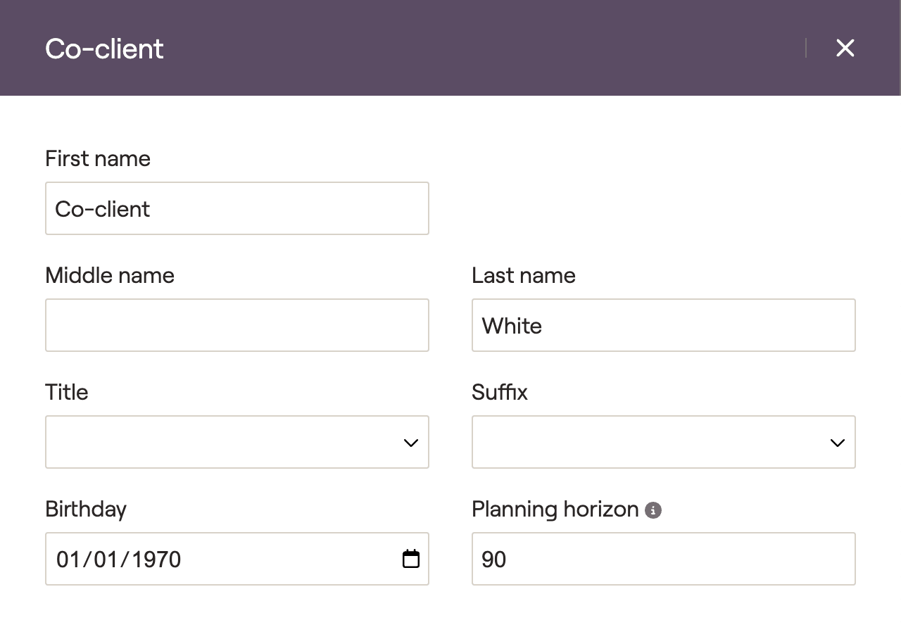Select the year 1970 in Birthday field
The image size is (901, 632).
pyautogui.click(x=156, y=560)
